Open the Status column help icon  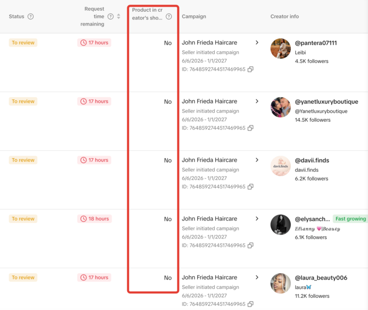(x=31, y=16)
